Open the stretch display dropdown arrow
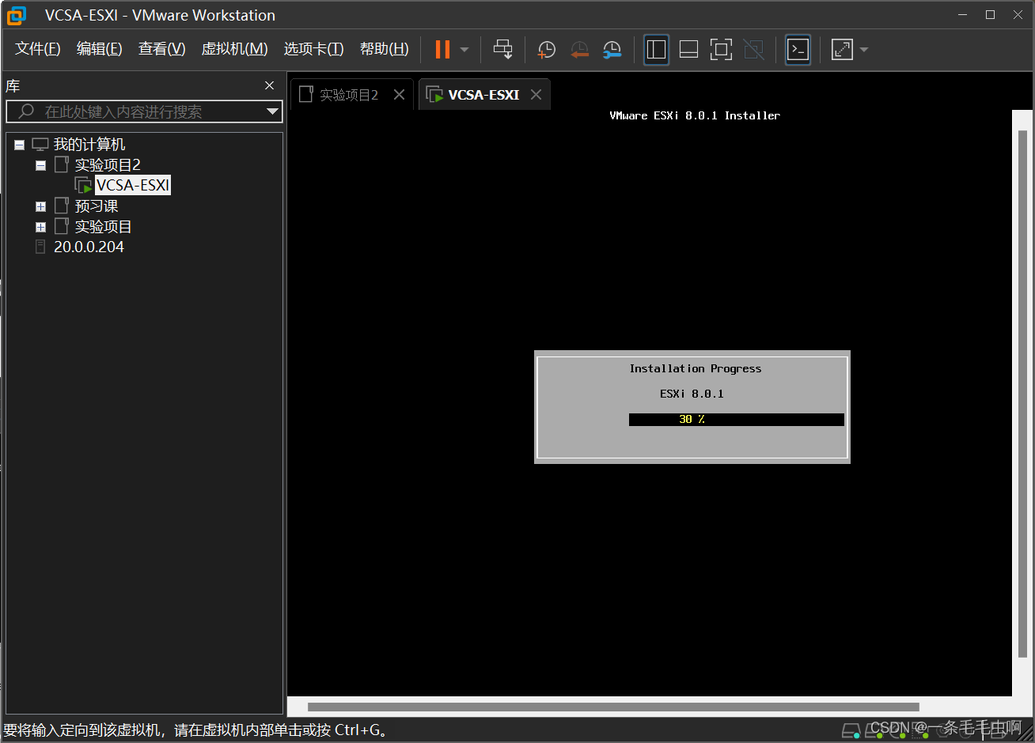The height and width of the screenshot is (743, 1035). 864,50
